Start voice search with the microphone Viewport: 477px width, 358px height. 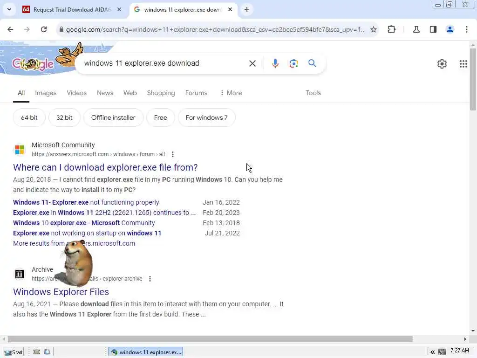pos(275,63)
